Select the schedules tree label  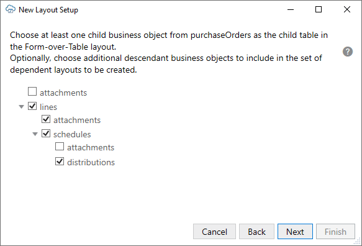click(72, 134)
